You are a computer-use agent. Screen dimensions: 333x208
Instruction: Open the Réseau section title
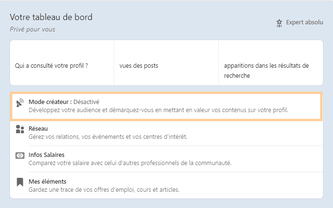tap(38, 129)
